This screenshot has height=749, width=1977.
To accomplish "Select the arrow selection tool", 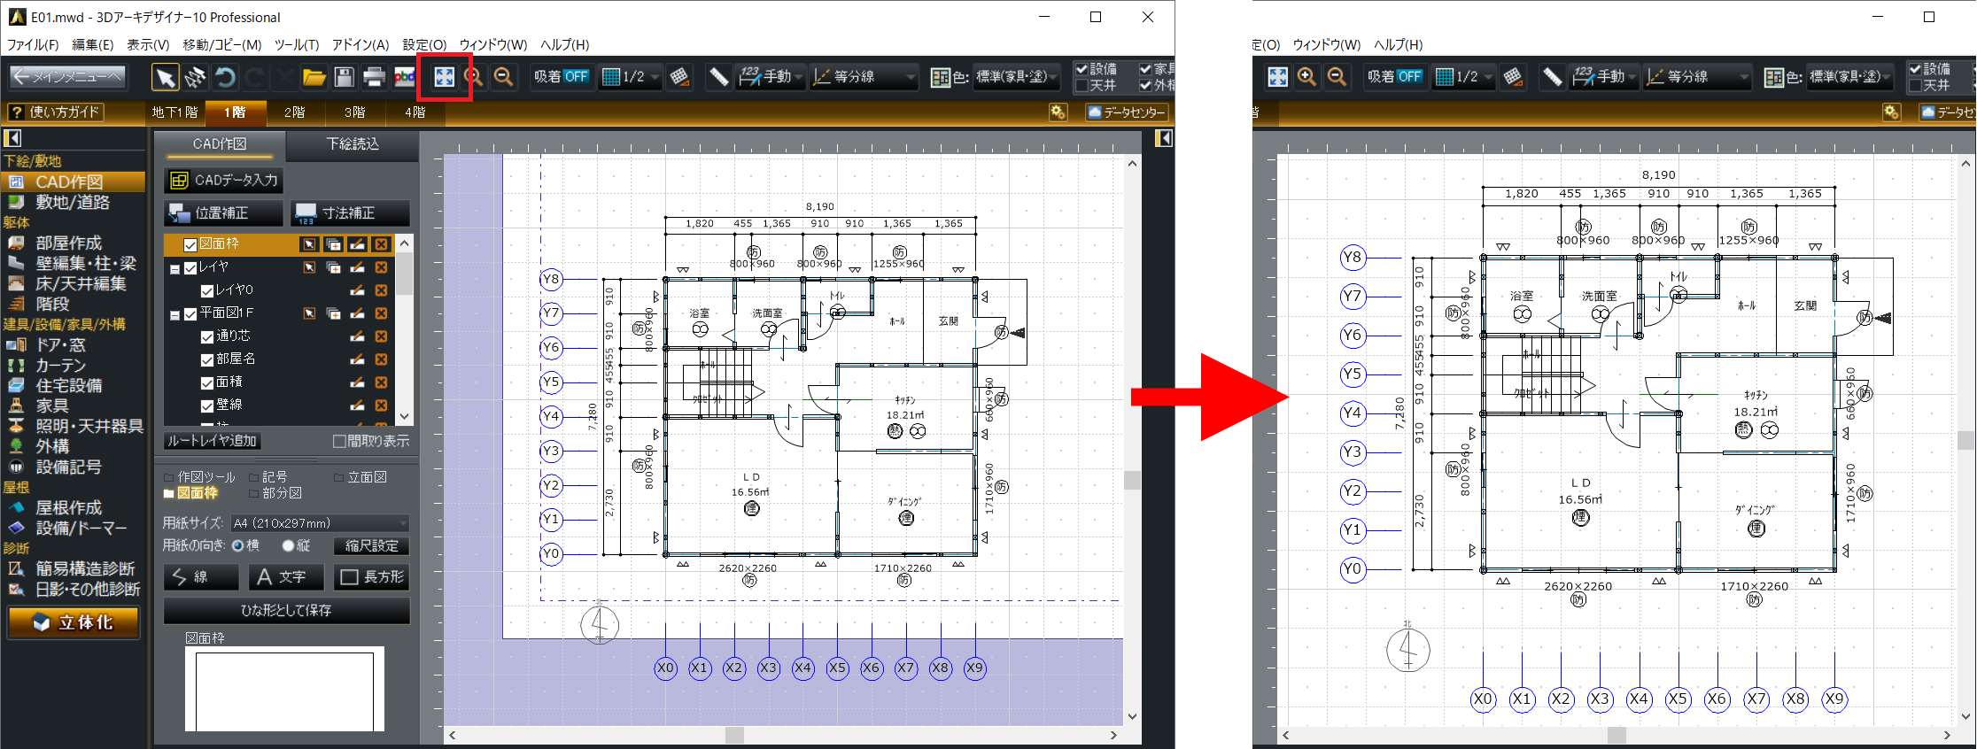I will 165,78.
